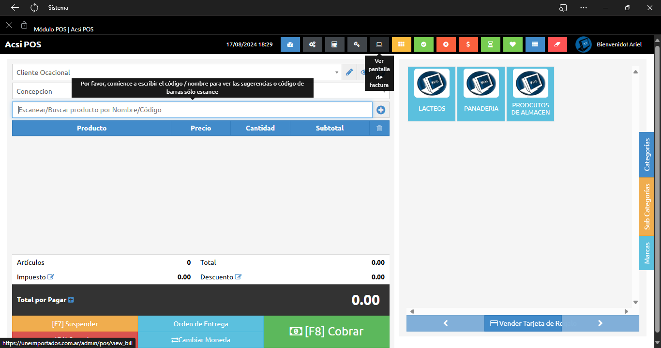The width and height of the screenshot is (661, 348).
Task: Focus the product search input field
Action: [192, 110]
